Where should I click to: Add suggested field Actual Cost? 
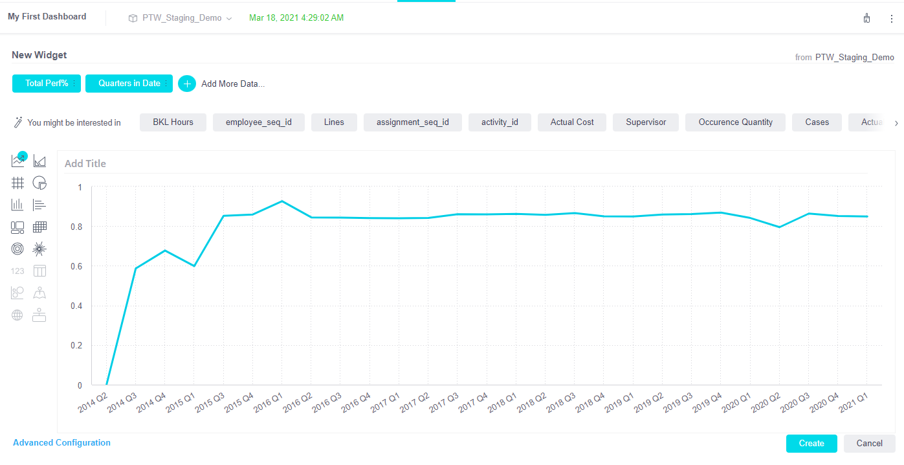pyautogui.click(x=572, y=122)
